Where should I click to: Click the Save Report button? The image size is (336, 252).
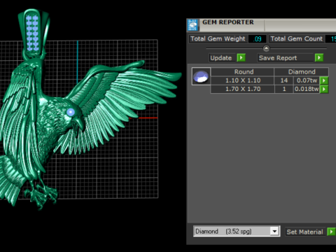point(286,58)
